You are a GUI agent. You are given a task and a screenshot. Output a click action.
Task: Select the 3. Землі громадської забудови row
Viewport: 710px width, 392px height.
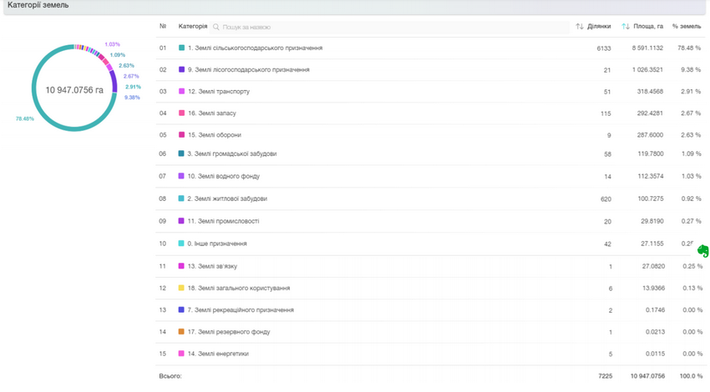[232, 154]
